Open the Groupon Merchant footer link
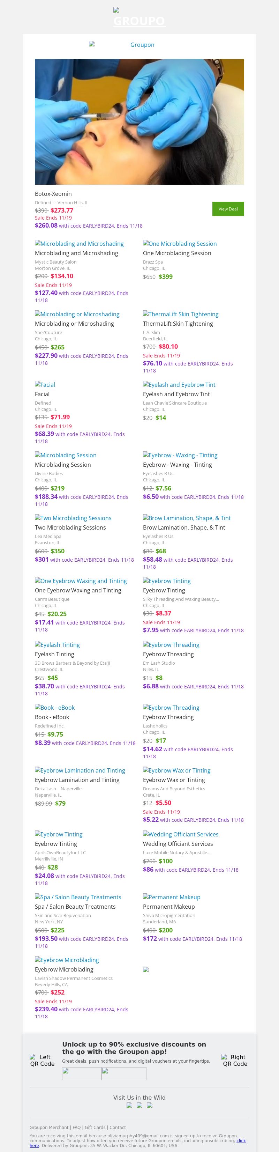 click(49, 1128)
